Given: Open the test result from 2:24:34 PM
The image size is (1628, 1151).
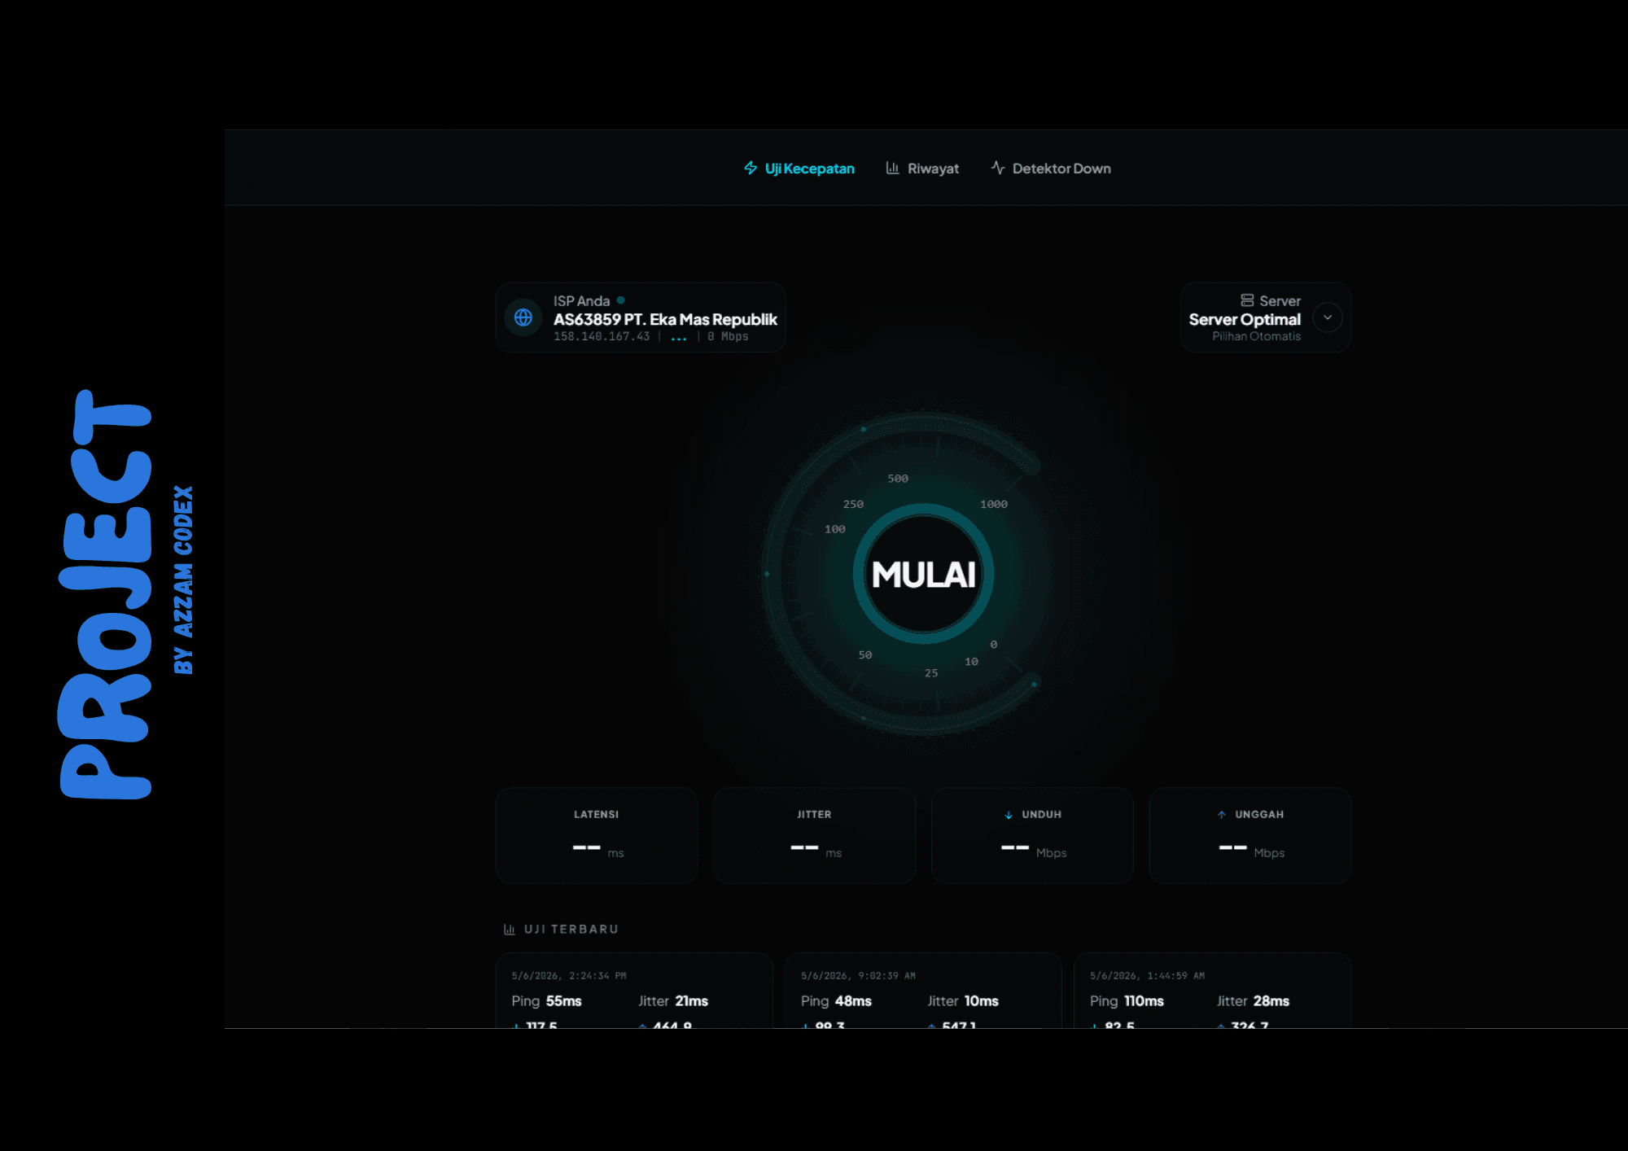Looking at the screenshot, I should [x=634, y=991].
